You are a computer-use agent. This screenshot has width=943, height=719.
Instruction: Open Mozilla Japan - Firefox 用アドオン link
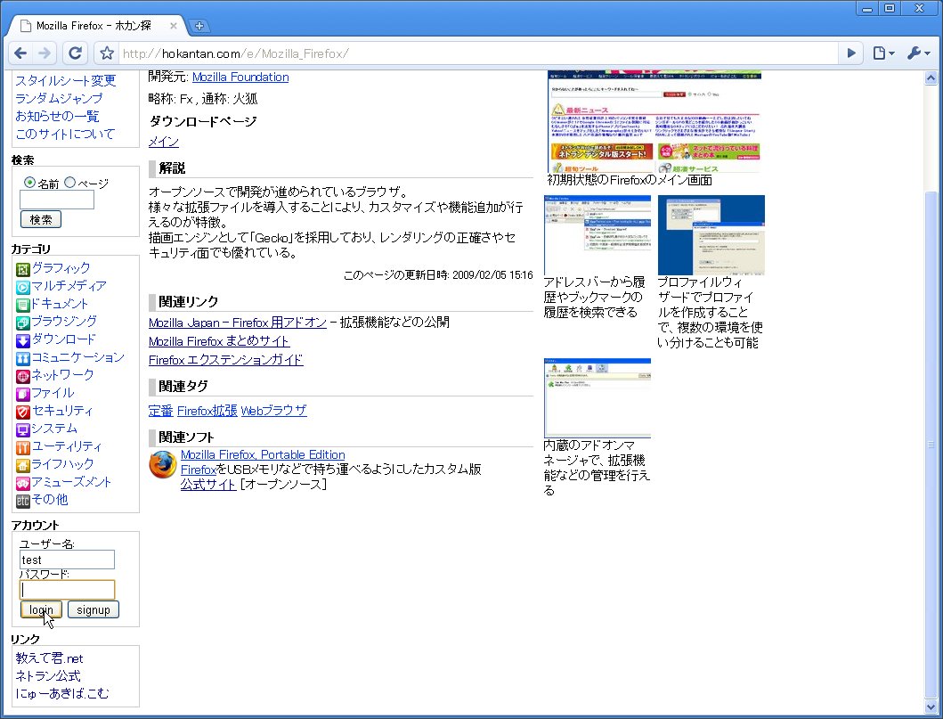[x=238, y=323]
